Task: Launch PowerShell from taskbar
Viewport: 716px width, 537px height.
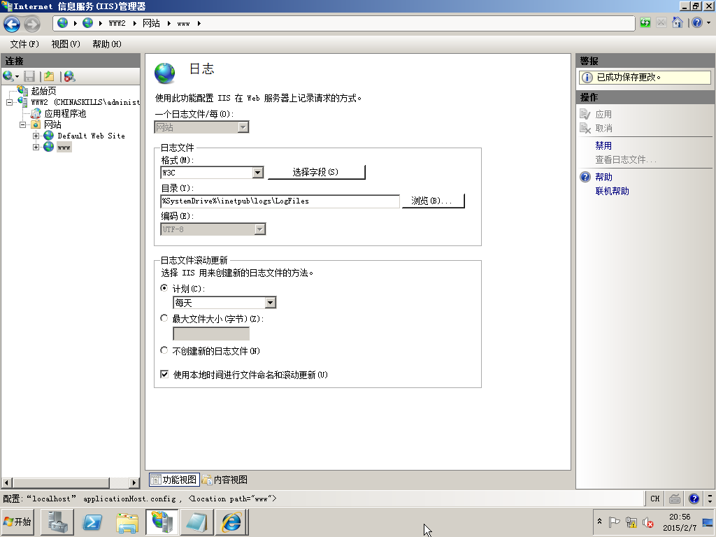Action: (x=92, y=522)
